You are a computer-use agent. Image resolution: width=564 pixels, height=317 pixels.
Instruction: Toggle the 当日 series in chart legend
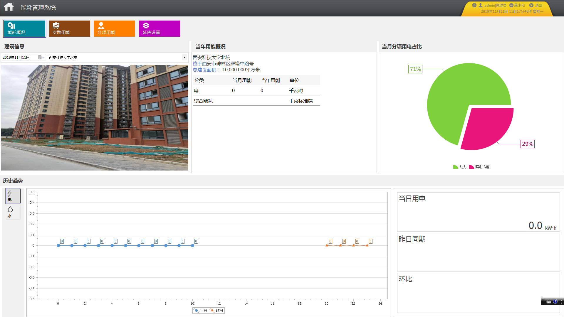200,311
